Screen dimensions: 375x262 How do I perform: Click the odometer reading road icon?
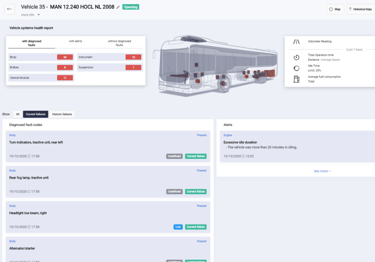296,42
